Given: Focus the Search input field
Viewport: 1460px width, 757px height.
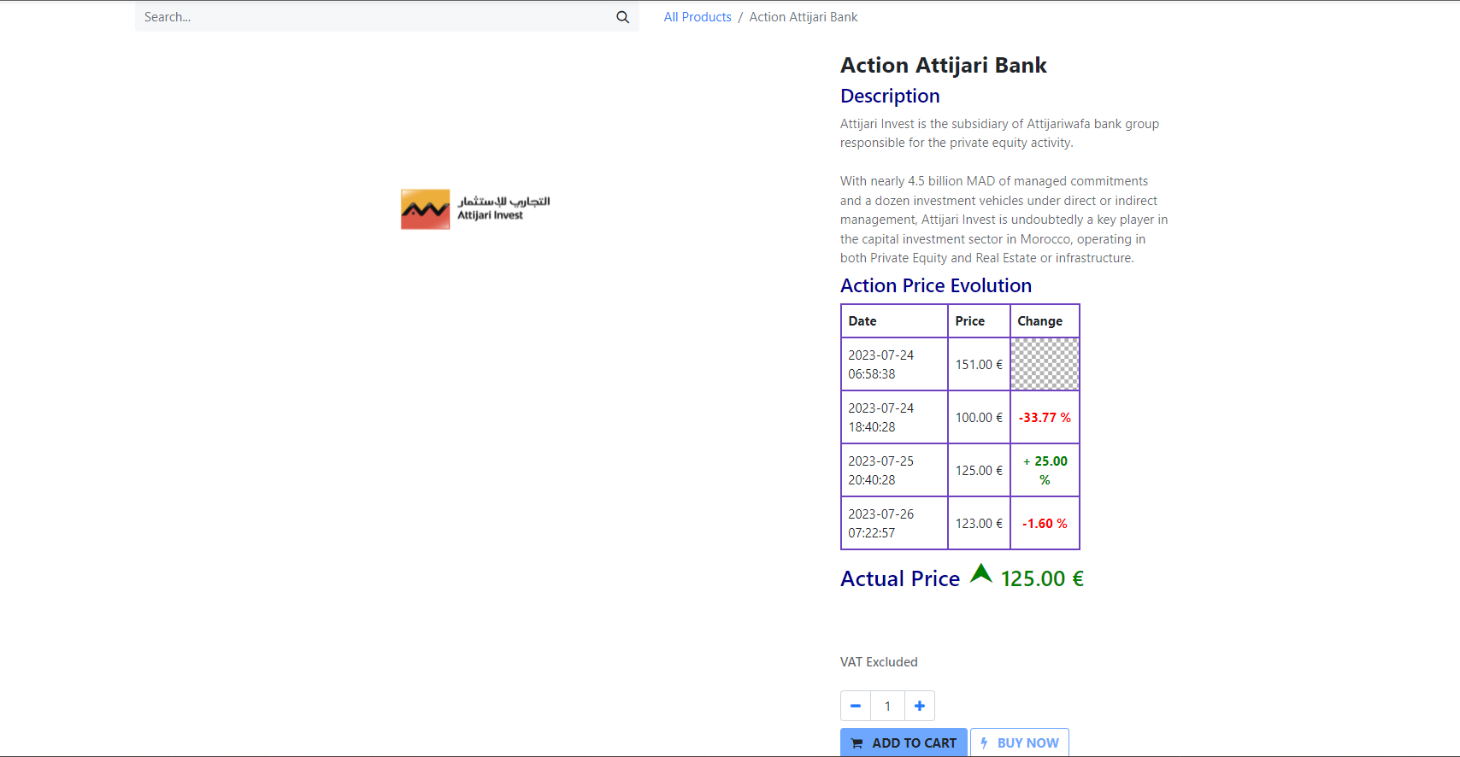Looking at the screenshot, I should click(x=371, y=17).
